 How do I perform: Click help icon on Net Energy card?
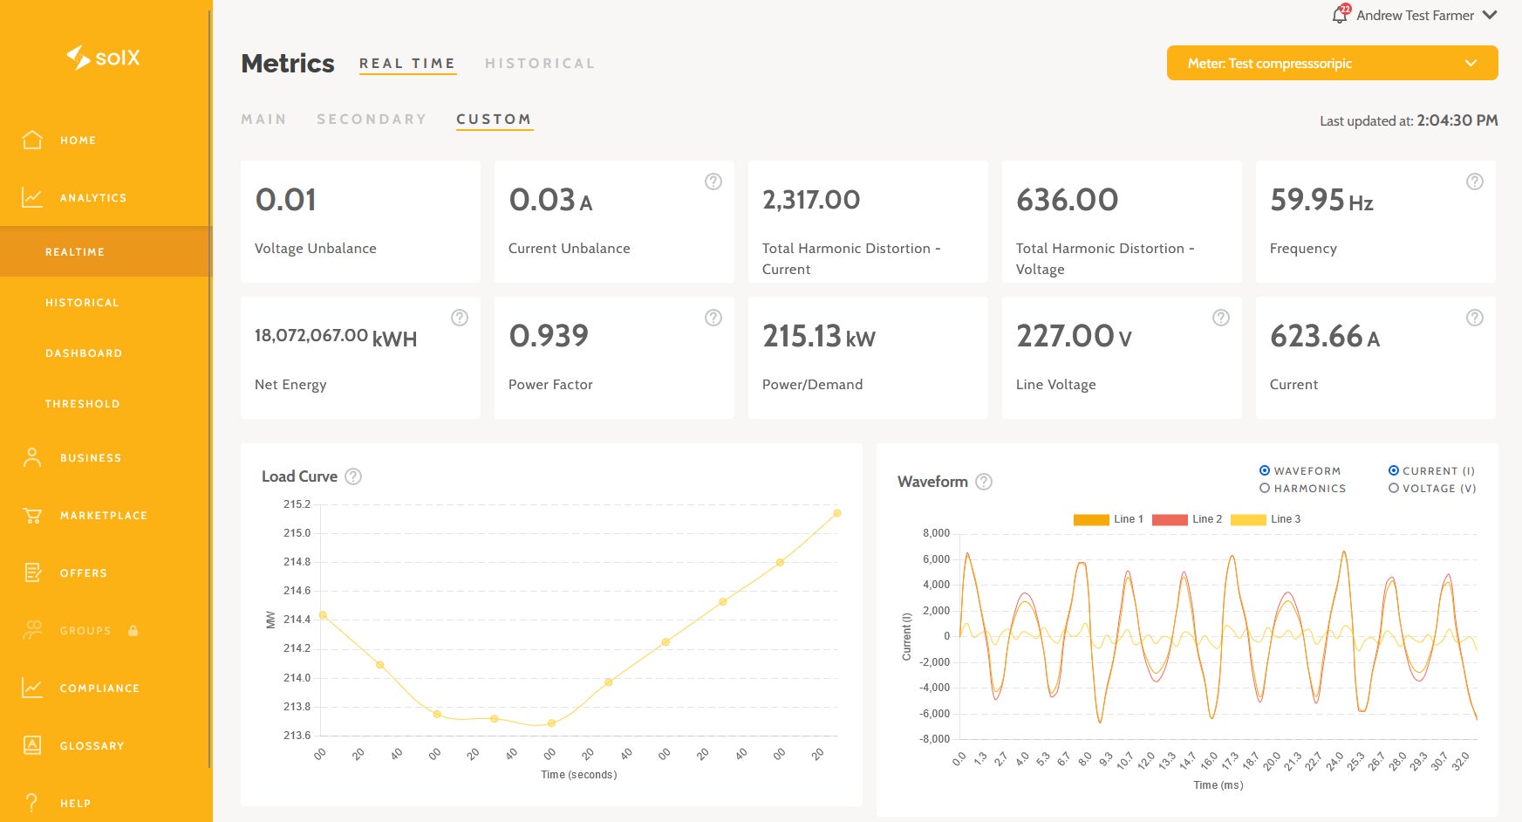click(x=460, y=318)
